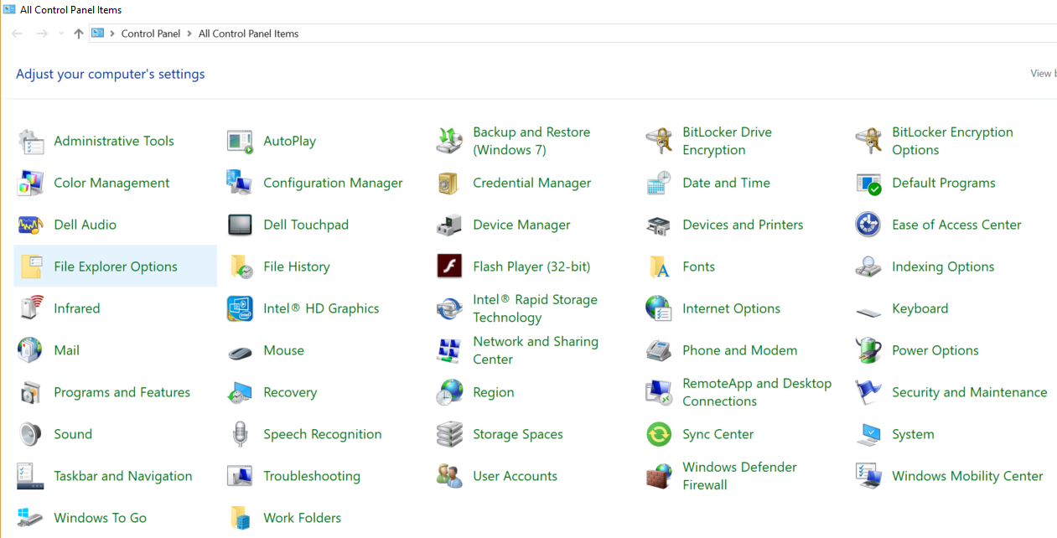Click the Troubleshooting link
The width and height of the screenshot is (1057, 538).
(312, 476)
